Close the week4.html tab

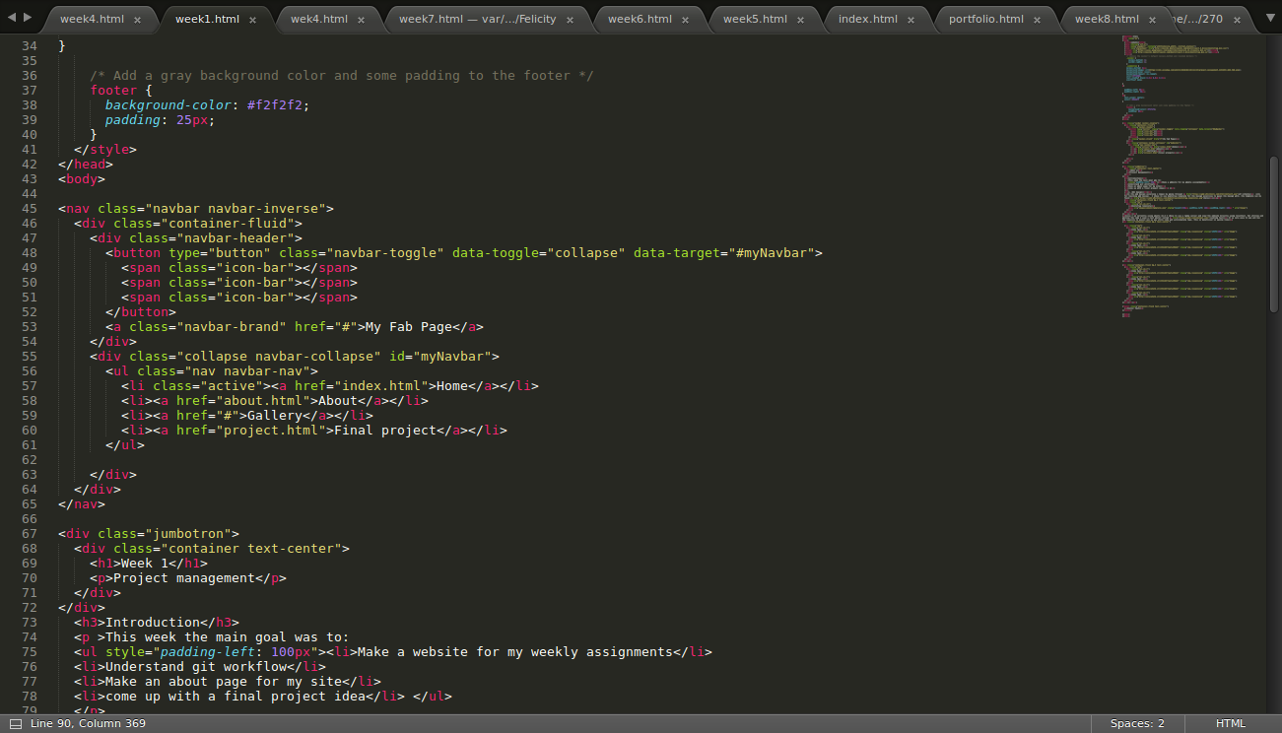[137, 20]
